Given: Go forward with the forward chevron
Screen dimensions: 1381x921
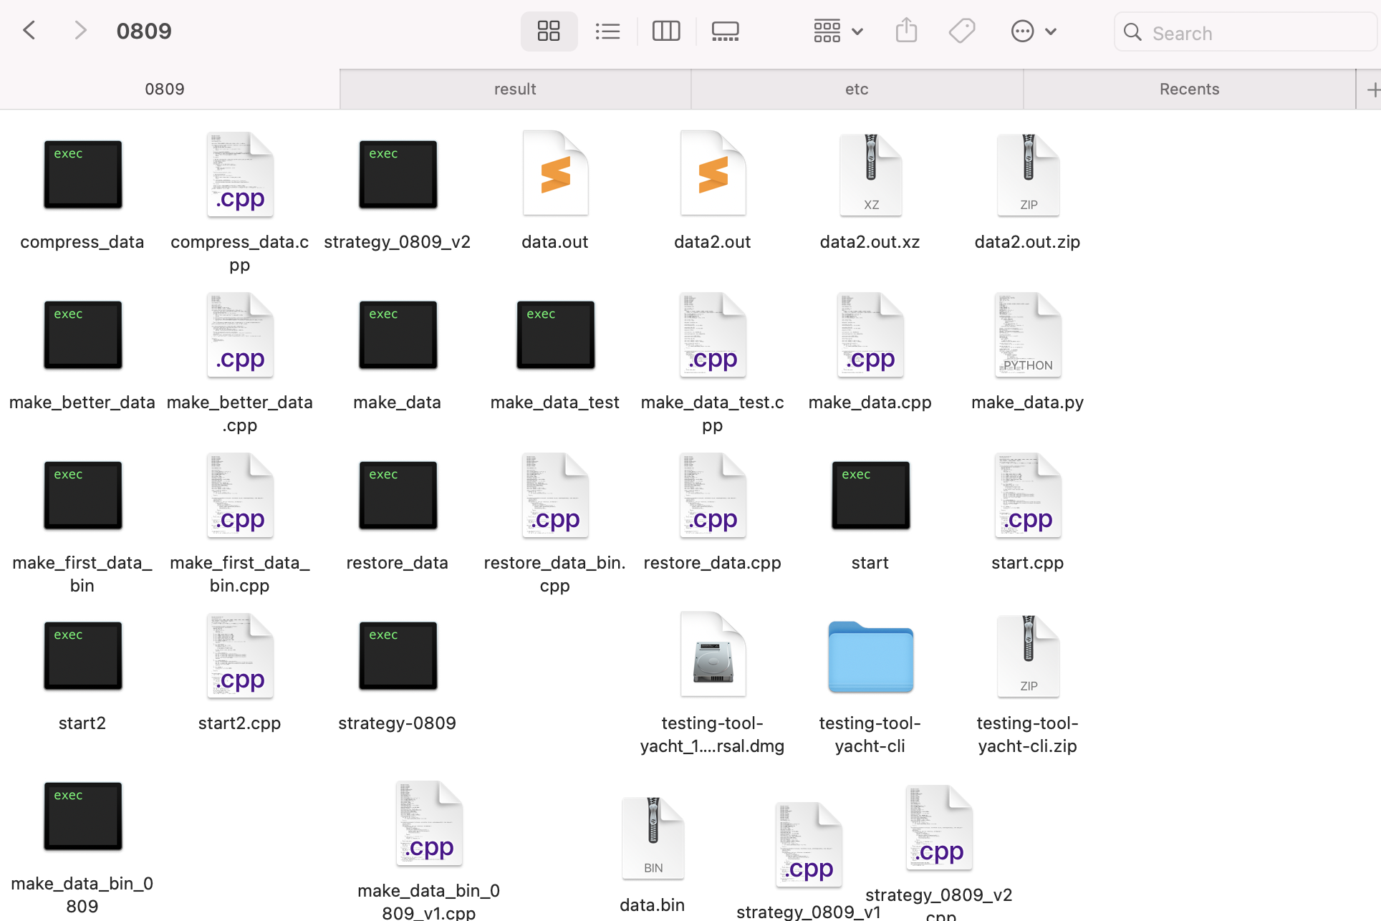Looking at the screenshot, I should click(x=80, y=31).
